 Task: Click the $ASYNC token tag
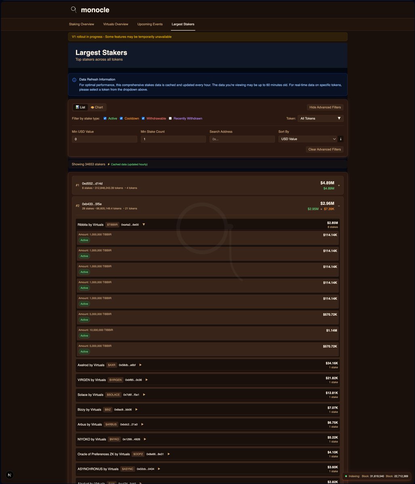(x=128, y=469)
